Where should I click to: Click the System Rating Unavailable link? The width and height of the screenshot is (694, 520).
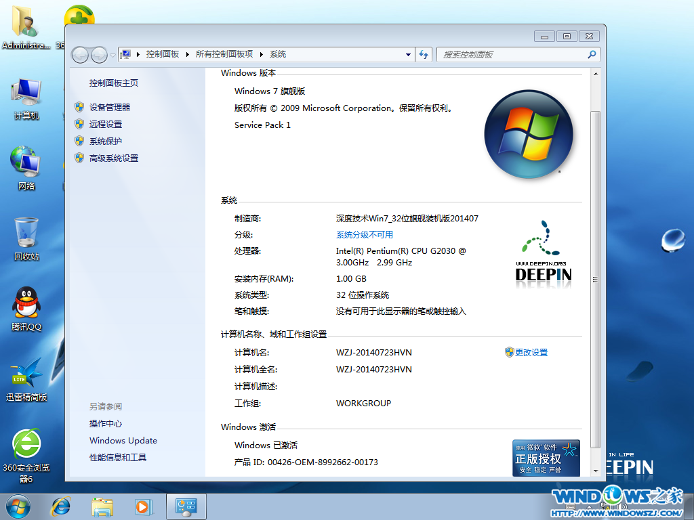364,234
